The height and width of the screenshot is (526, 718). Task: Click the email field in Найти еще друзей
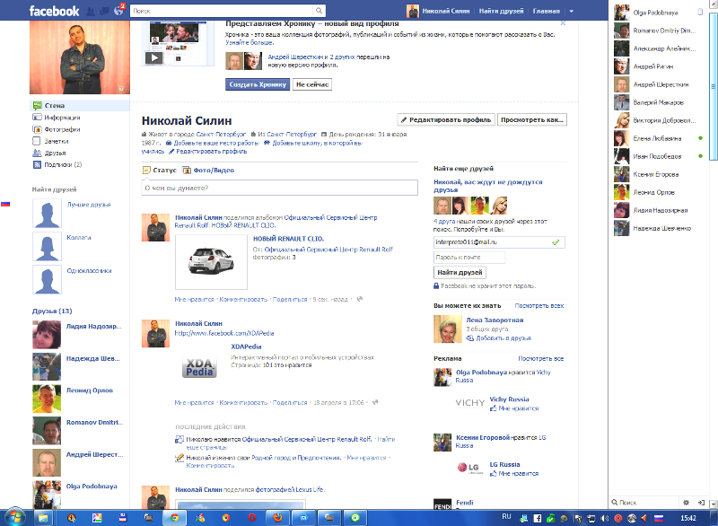[x=499, y=242]
